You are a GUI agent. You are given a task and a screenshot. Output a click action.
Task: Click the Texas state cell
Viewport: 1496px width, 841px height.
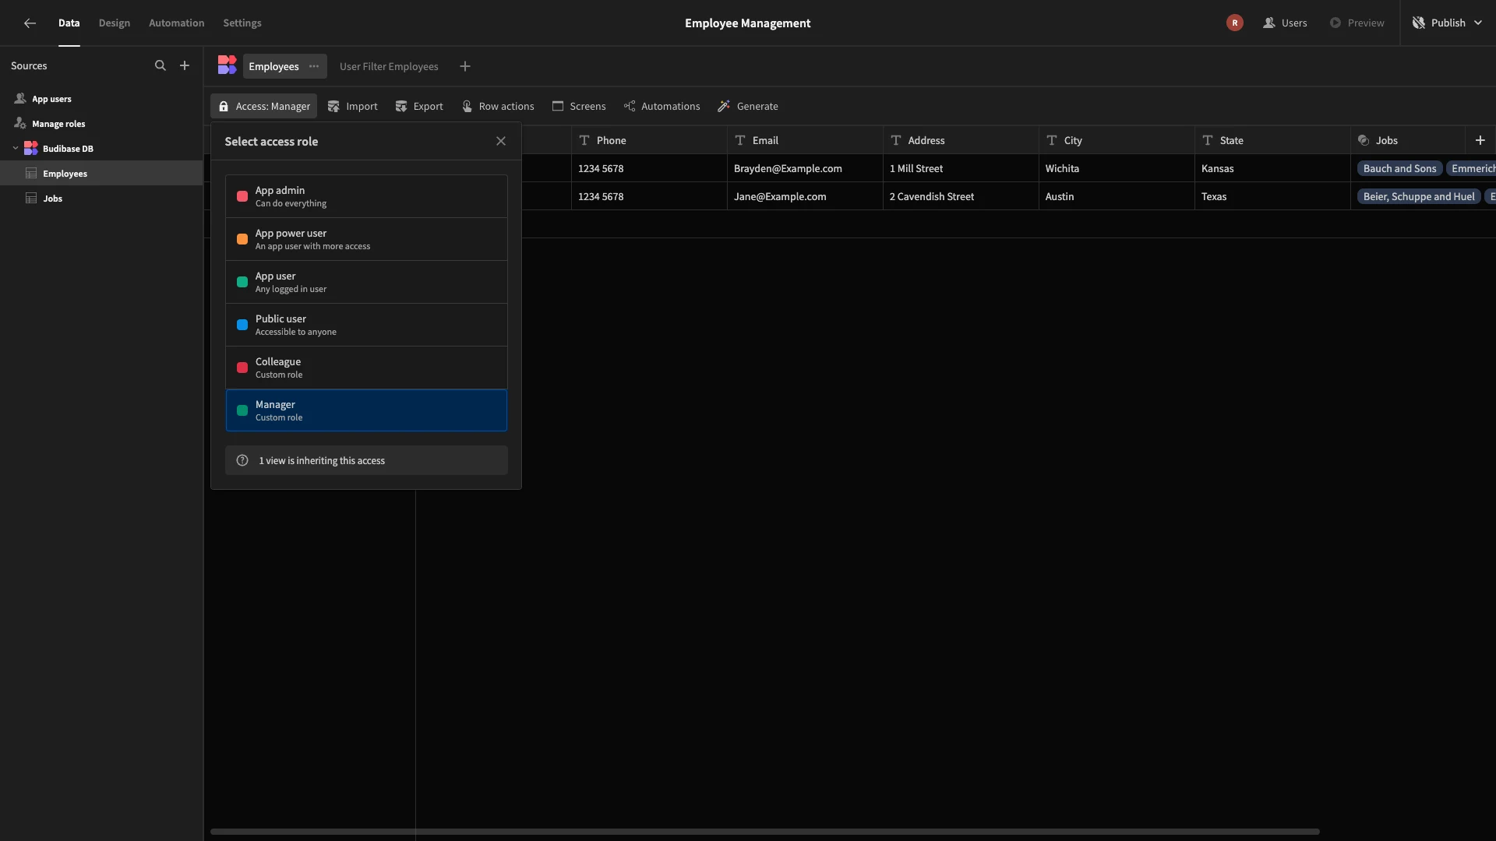1272,196
